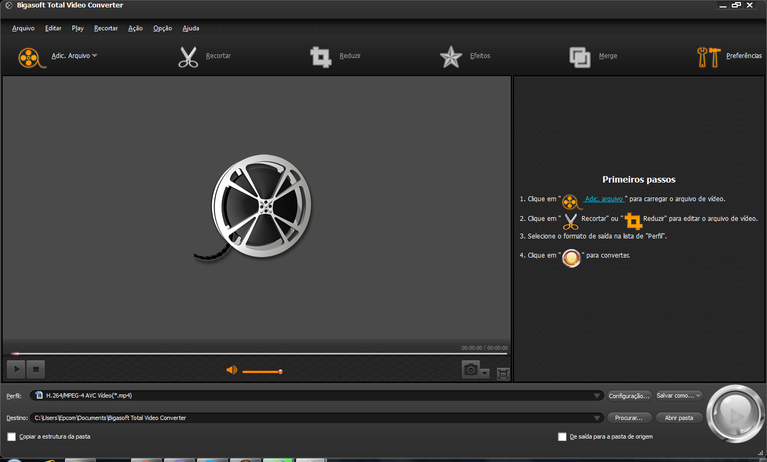This screenshot has width=767, height=462.
Task: Click the "00:00:00 / 00:00:00" time display
Action: coord(485,348)
